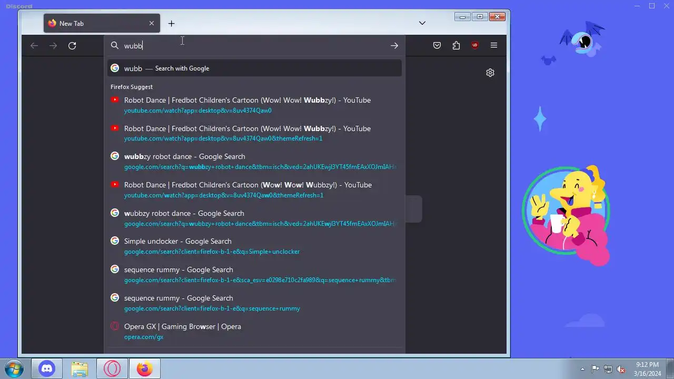This screenshot has width=674, height=379.
Task: Open the Extensions puzzle icon
Action: 456,46
